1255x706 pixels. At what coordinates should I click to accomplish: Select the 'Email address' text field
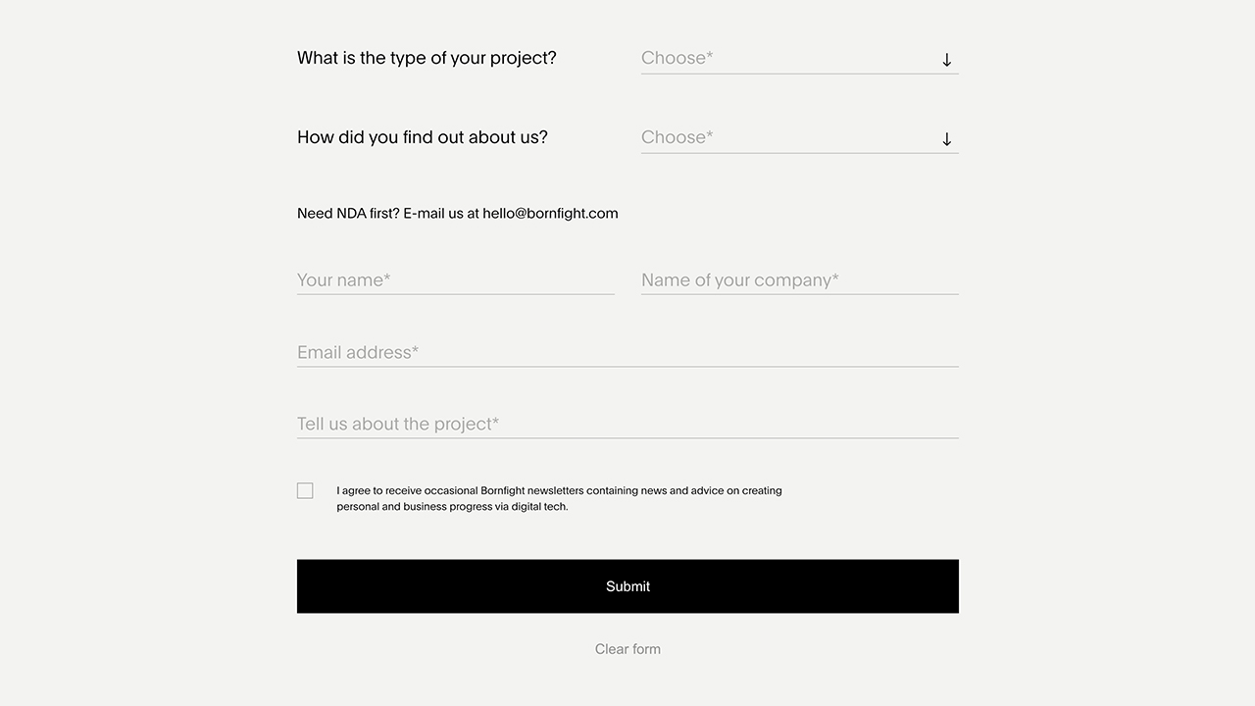pos(627,352)
